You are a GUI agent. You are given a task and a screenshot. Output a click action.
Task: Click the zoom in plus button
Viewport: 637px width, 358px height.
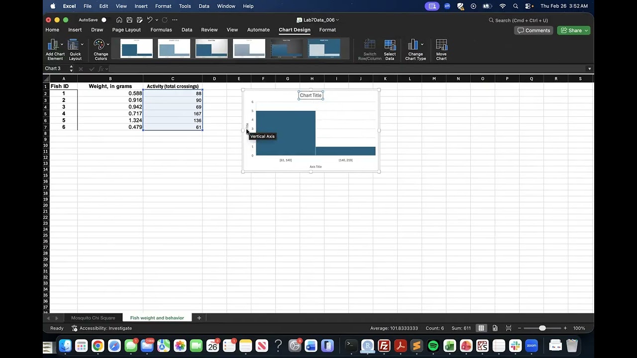tap(565, 328)
